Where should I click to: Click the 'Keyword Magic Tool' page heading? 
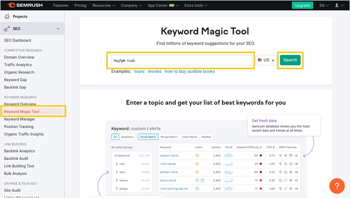coord(205,31)
